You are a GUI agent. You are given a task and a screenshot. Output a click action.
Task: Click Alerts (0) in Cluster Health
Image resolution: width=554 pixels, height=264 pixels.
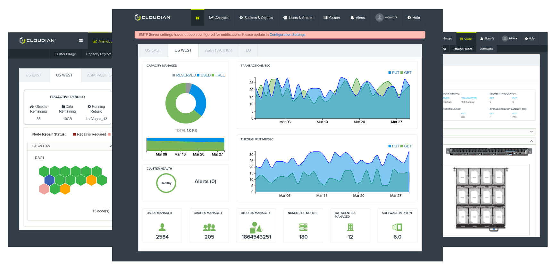coord(205,181)
